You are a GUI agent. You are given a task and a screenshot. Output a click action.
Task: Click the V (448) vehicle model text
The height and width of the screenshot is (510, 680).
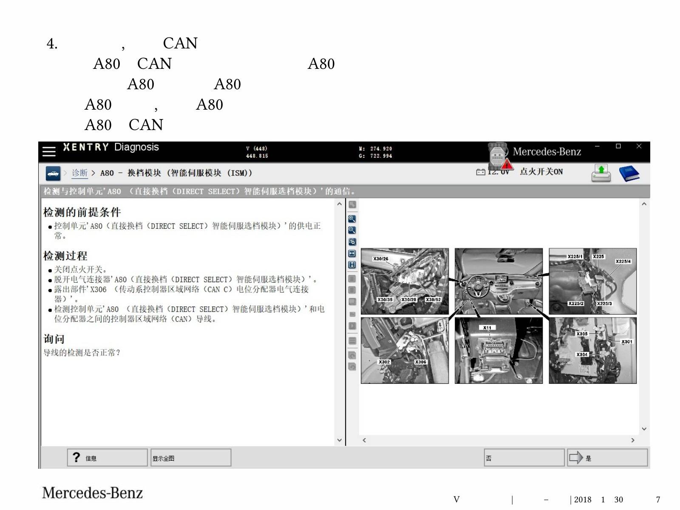tap(257, 148)
